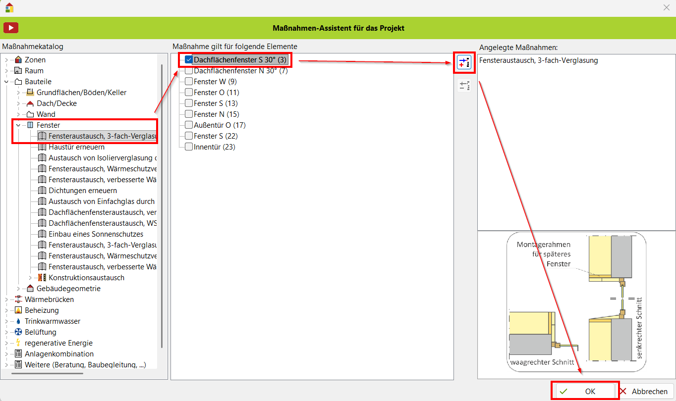This screenshot has width=676, height=401.
Task: Uncheck Dachflächenfenster S 30° (3) checkbox
Action: click(x=189, y=60)
